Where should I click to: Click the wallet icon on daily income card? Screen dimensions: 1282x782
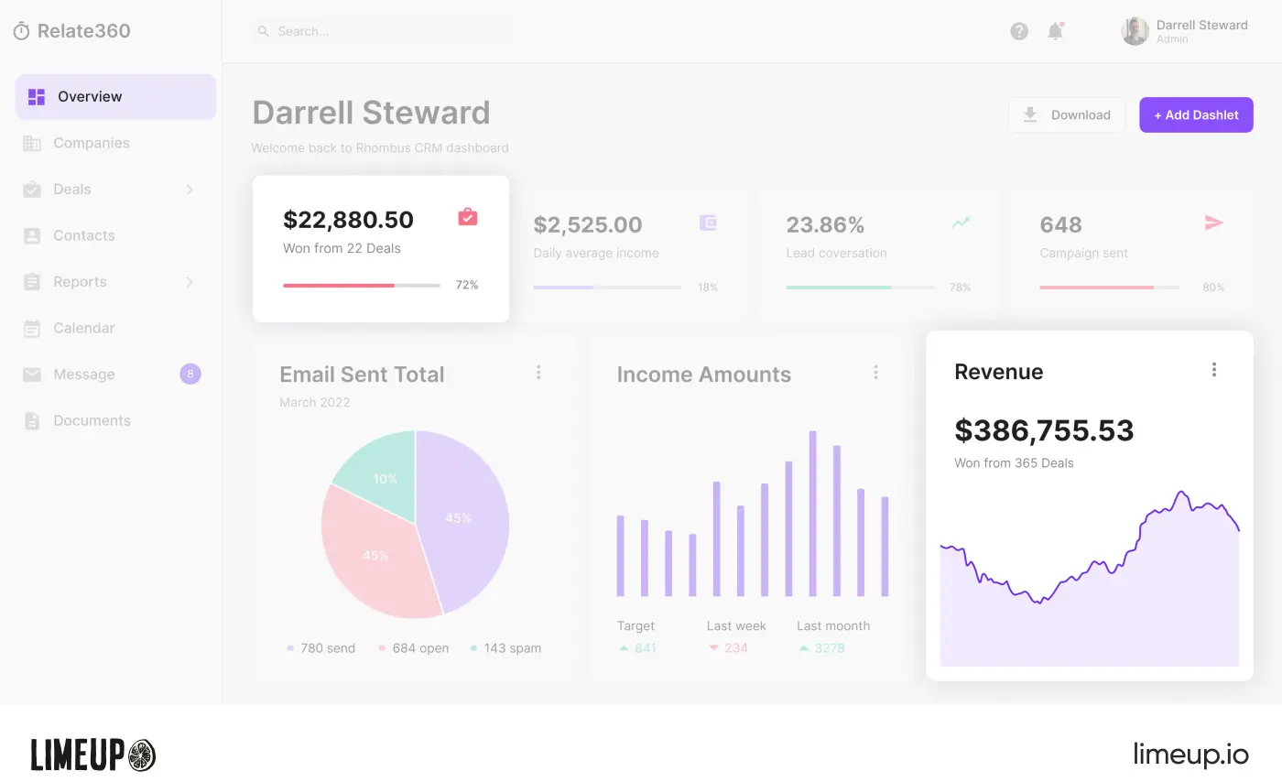[708, 223]
